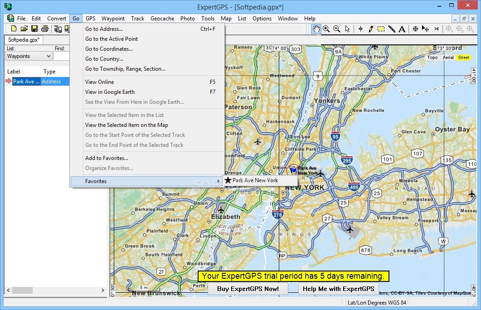Click the Print icon in toolbar

[45, 29]
